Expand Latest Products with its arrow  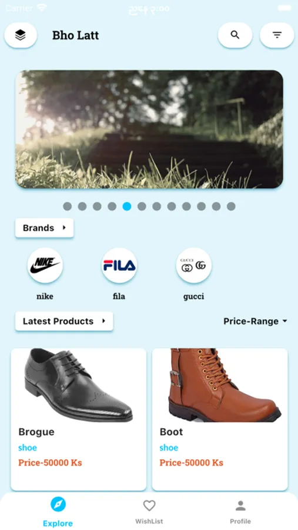click(x=104, y=321)
